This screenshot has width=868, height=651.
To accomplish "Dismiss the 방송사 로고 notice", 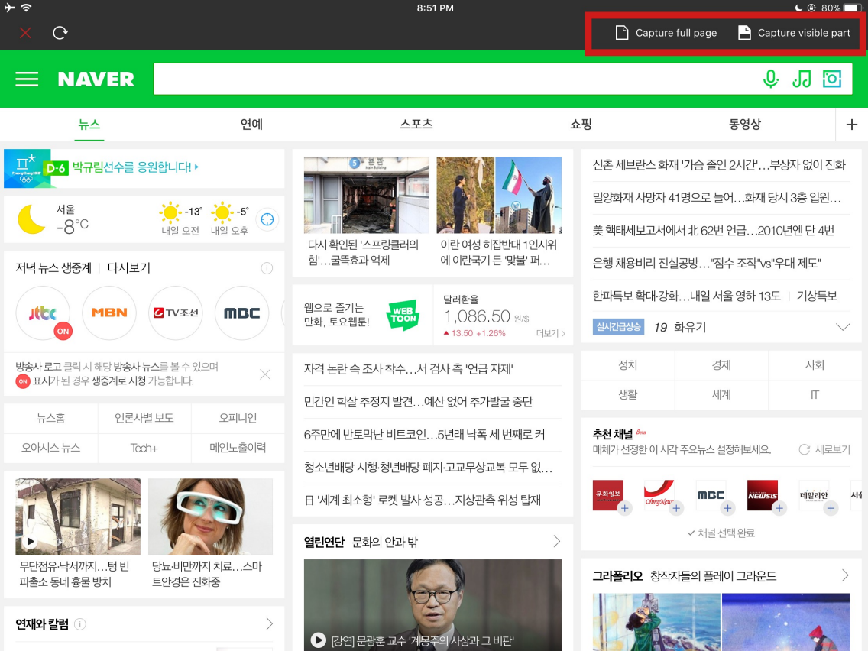I will [x=265, y=374].
